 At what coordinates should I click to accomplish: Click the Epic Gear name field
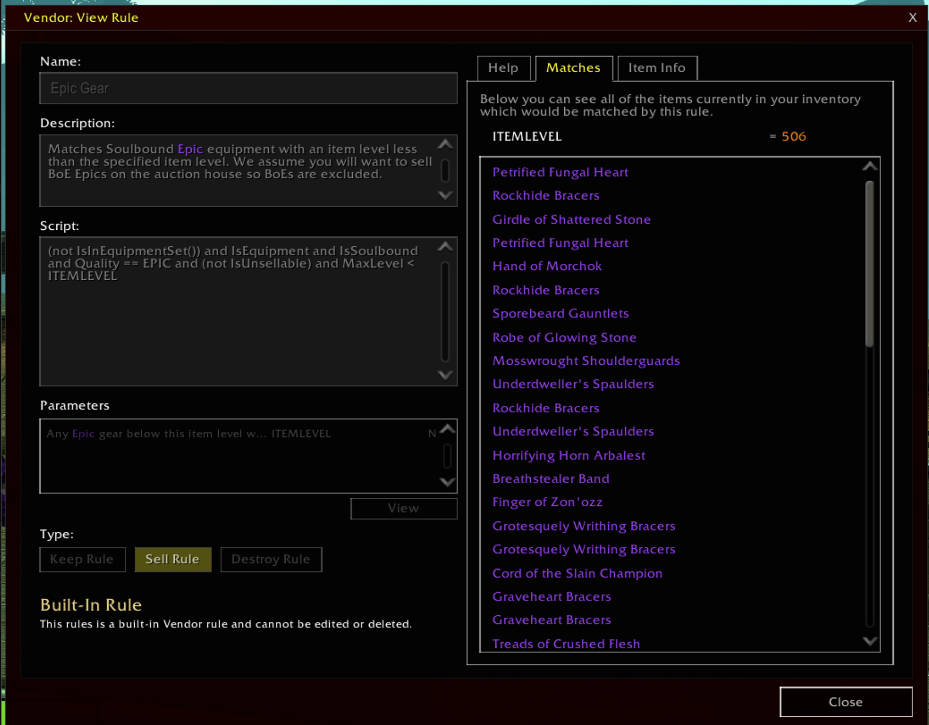click(248, 88)
